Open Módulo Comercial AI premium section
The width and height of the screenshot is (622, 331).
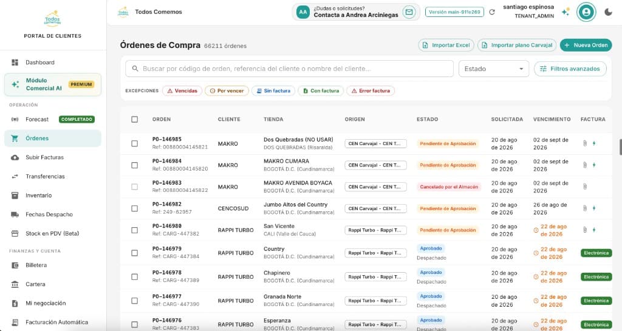[x=53, y=84]
